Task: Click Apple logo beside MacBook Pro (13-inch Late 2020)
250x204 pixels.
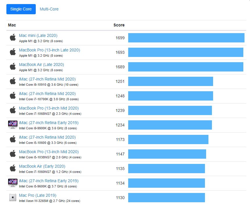Action: point(13,52)
